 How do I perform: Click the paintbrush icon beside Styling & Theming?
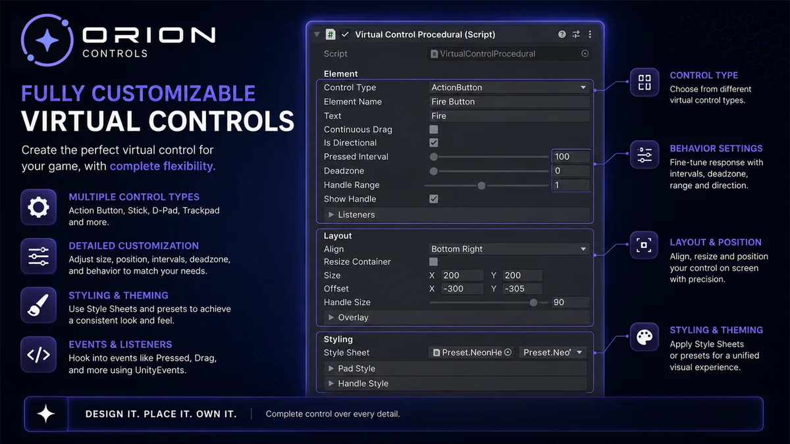point(38,306)
